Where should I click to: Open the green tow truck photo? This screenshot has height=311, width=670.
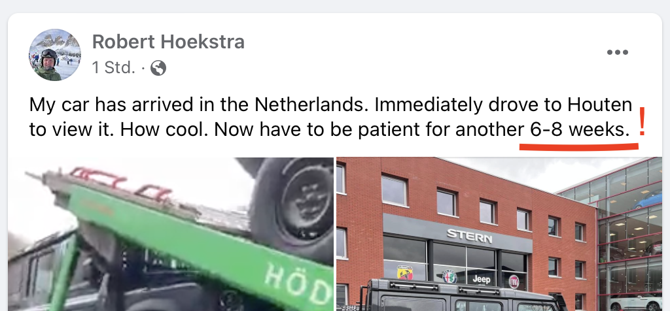171,234
